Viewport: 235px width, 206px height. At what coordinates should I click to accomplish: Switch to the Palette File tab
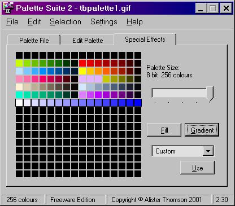click(x=34, y=41)
